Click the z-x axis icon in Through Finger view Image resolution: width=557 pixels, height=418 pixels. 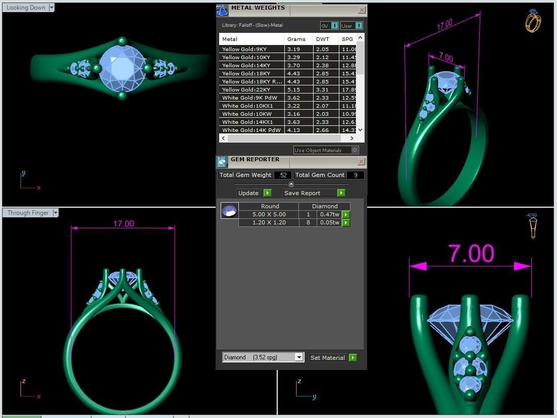(30, 389)
